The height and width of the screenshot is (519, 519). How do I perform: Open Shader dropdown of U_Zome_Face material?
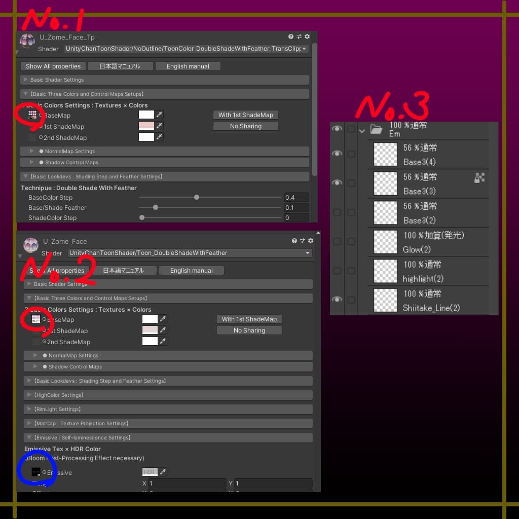pyautogui.click(x=190, y=253)
